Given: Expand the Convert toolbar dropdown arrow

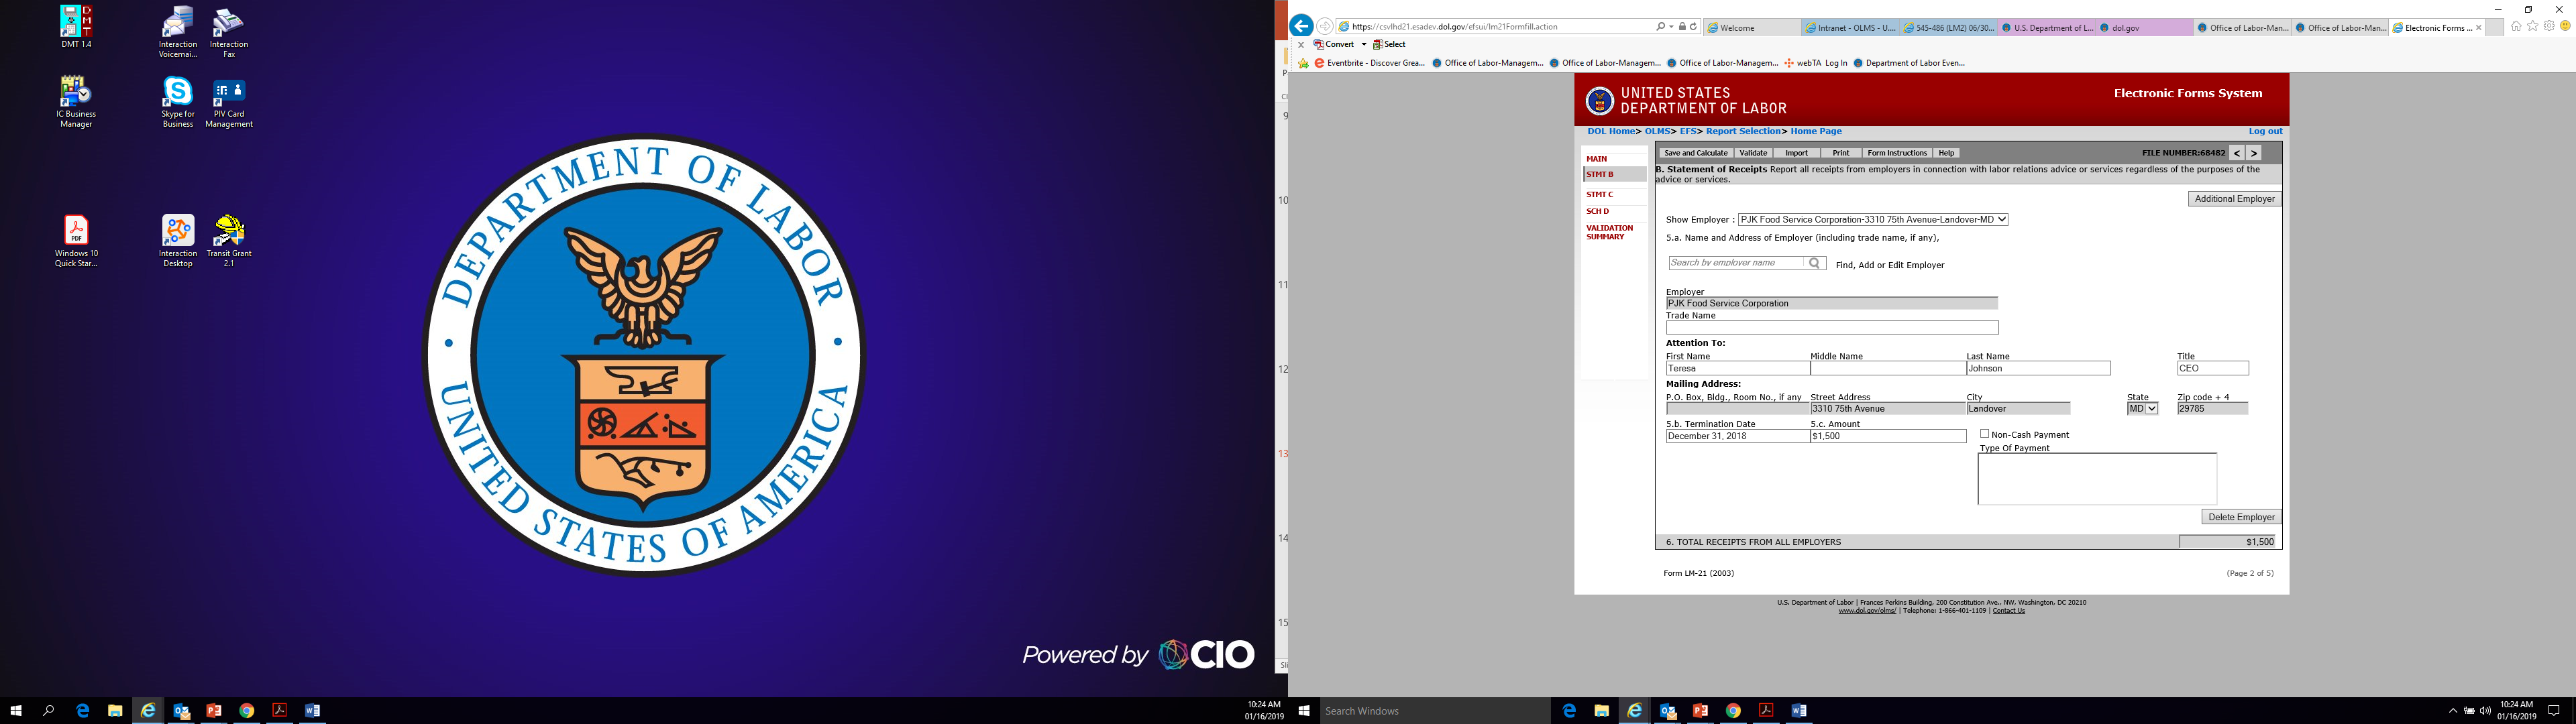Looking at the screenshot, I should click(1363, 45).
